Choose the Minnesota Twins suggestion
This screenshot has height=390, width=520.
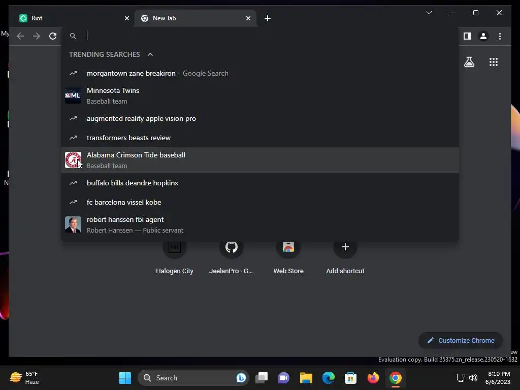(x=260, y=95)
